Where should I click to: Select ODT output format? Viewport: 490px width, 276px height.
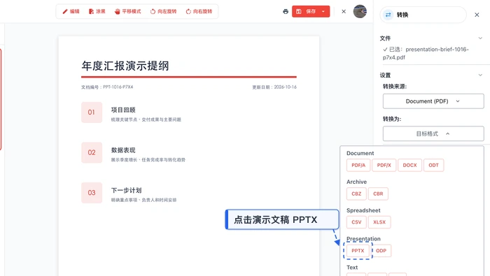pos(433,166)
